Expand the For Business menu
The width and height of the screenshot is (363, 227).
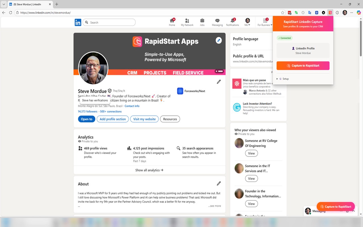coord(265,22)
